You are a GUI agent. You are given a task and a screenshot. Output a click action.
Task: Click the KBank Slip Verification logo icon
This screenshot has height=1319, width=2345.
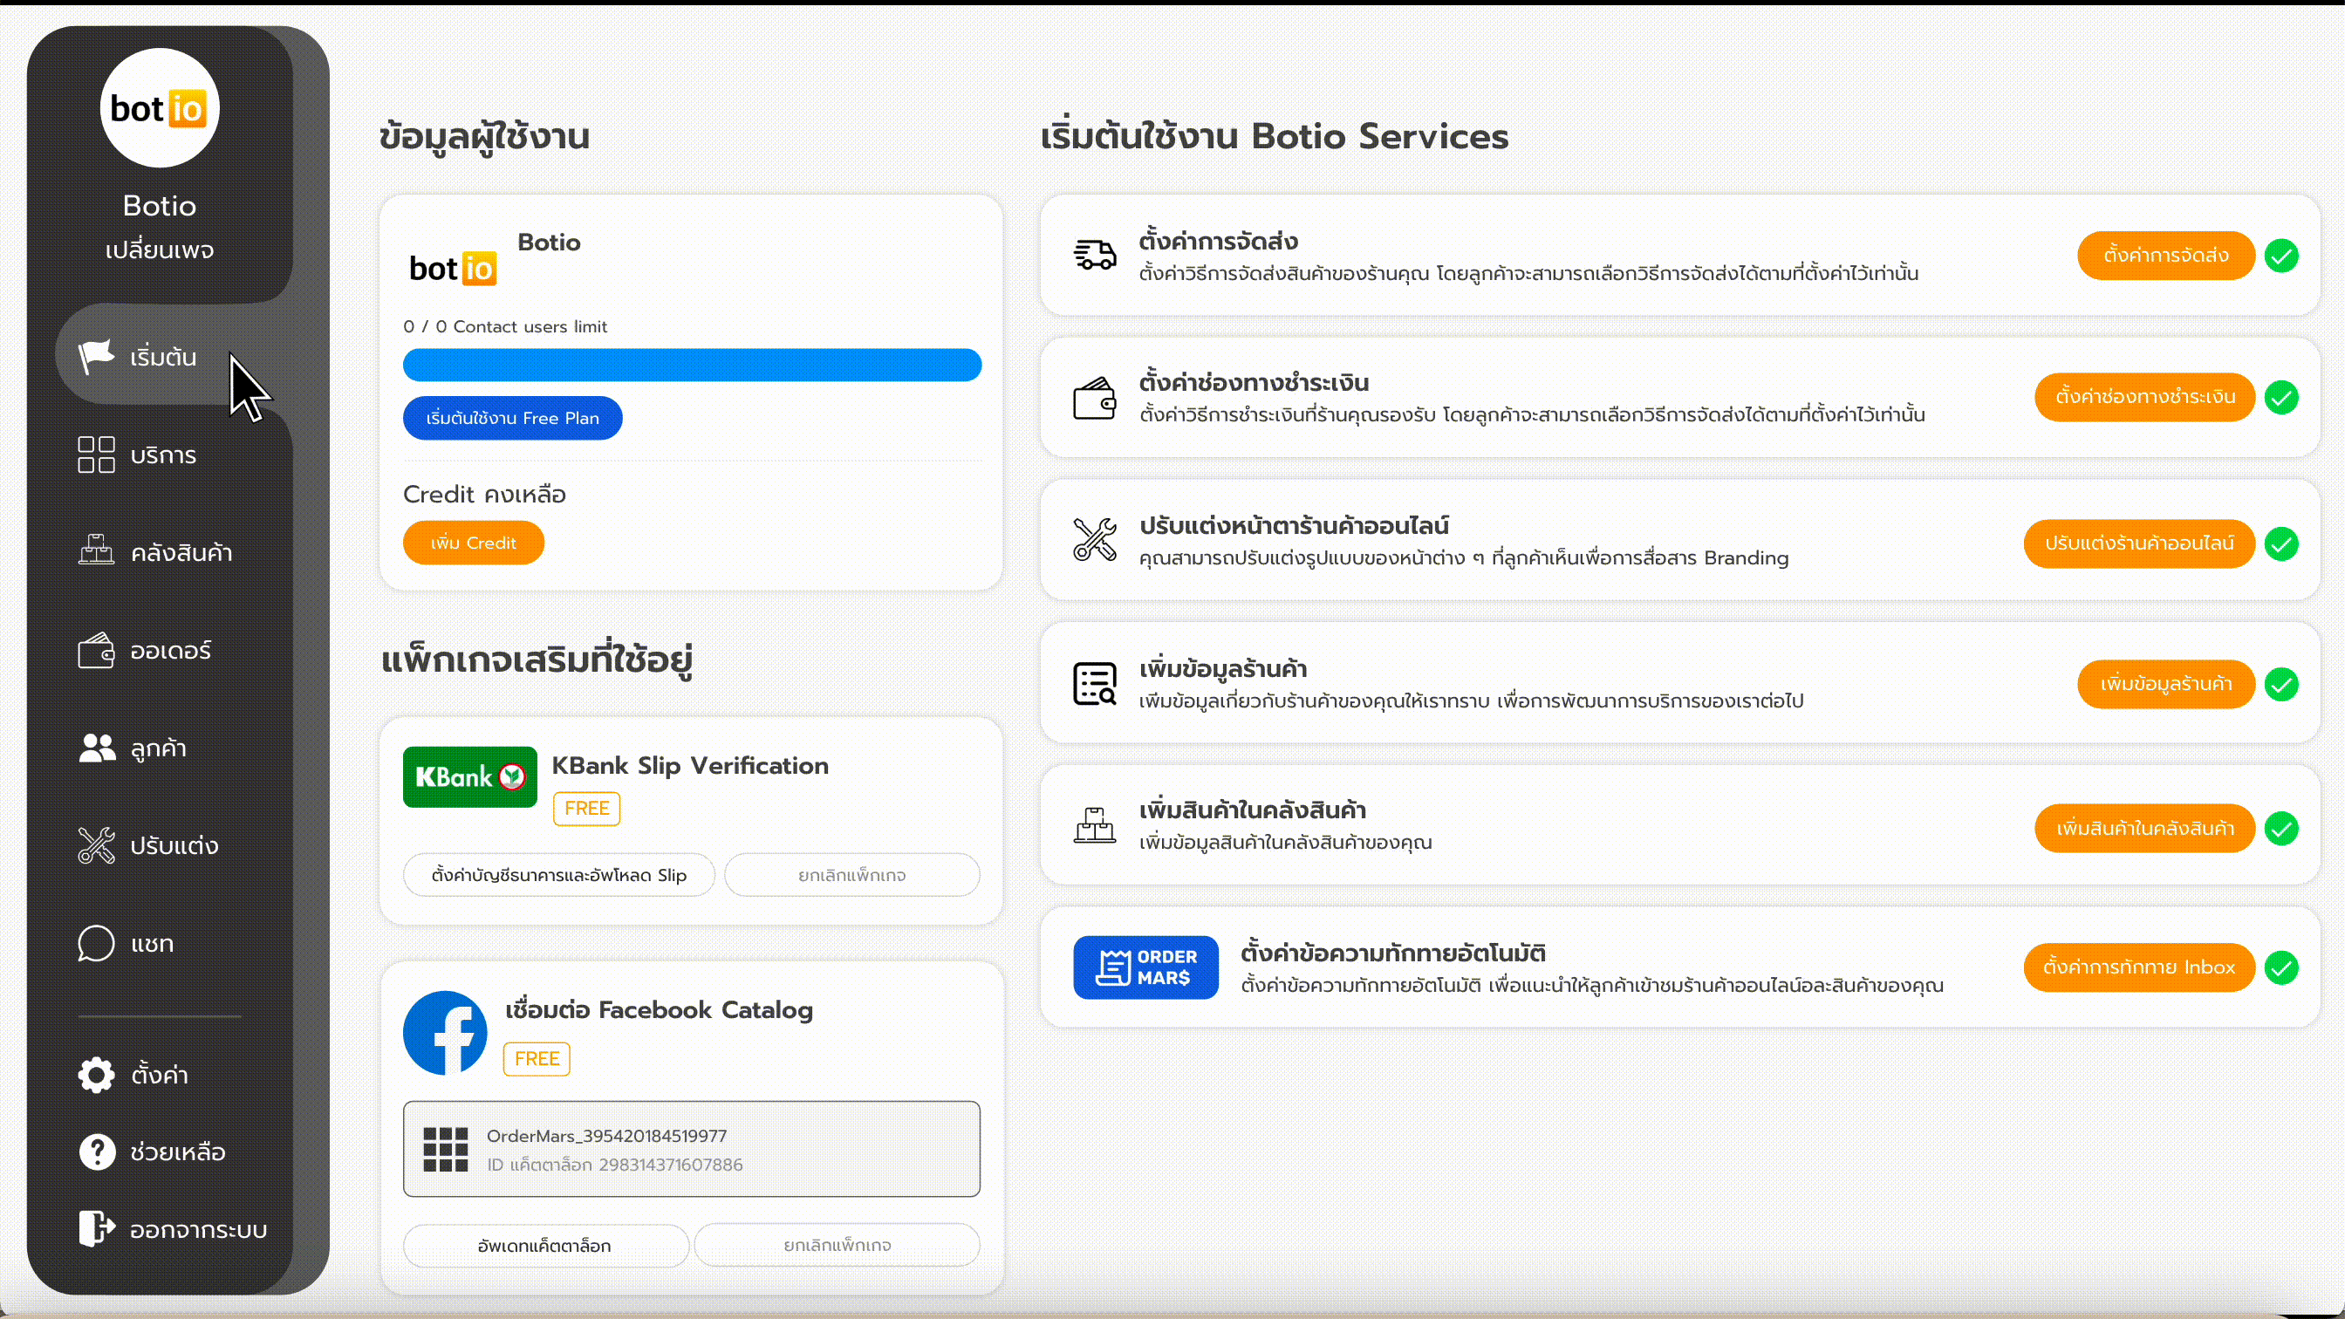click(x=468, y=776)
